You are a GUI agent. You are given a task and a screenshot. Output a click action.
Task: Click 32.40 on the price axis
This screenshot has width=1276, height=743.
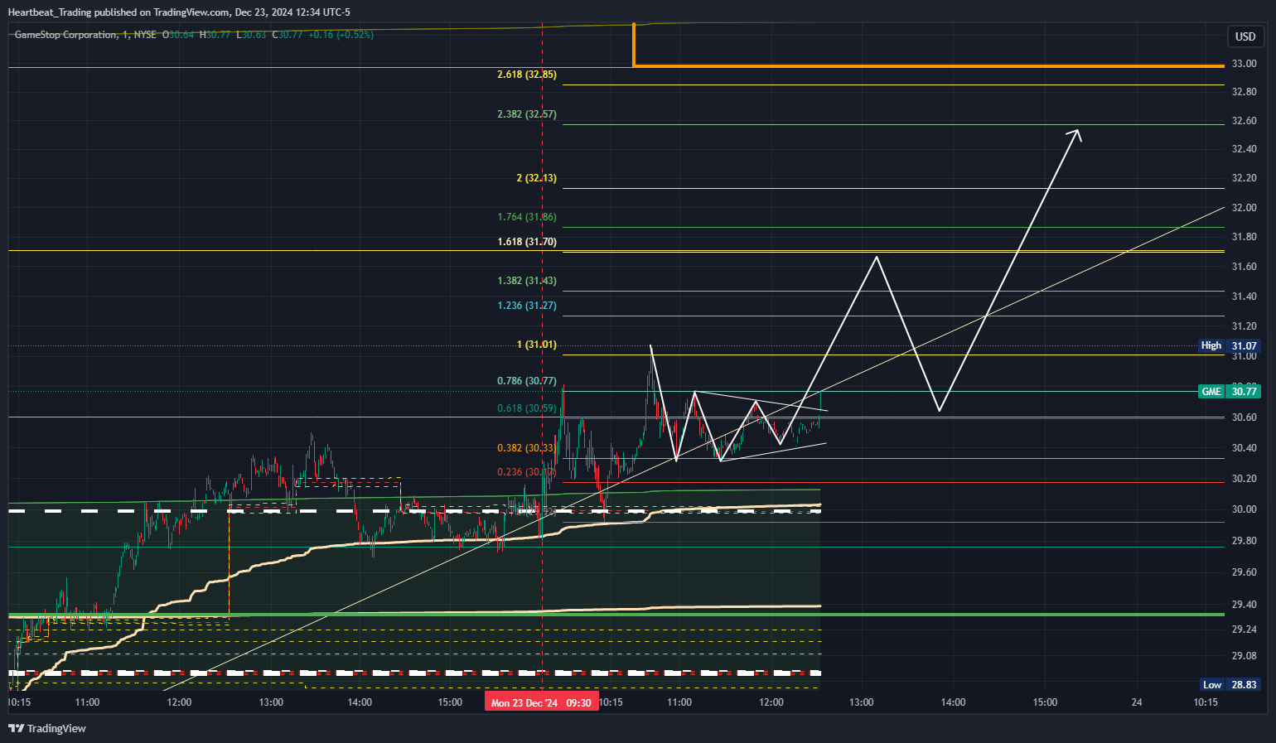coord(1244,149)
